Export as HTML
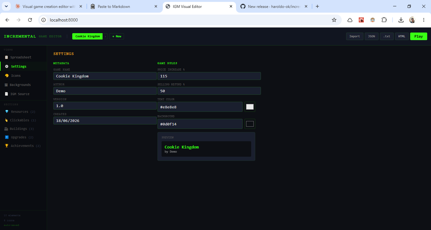The image size is (431, 230). point(402,36)
